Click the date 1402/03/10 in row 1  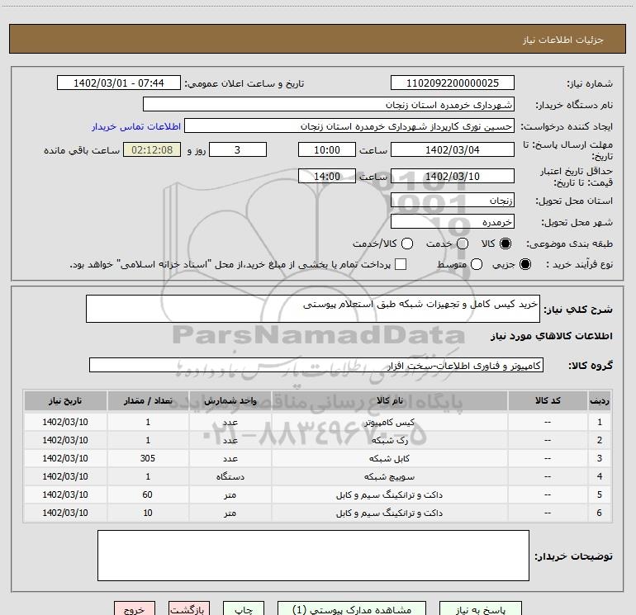65,422
